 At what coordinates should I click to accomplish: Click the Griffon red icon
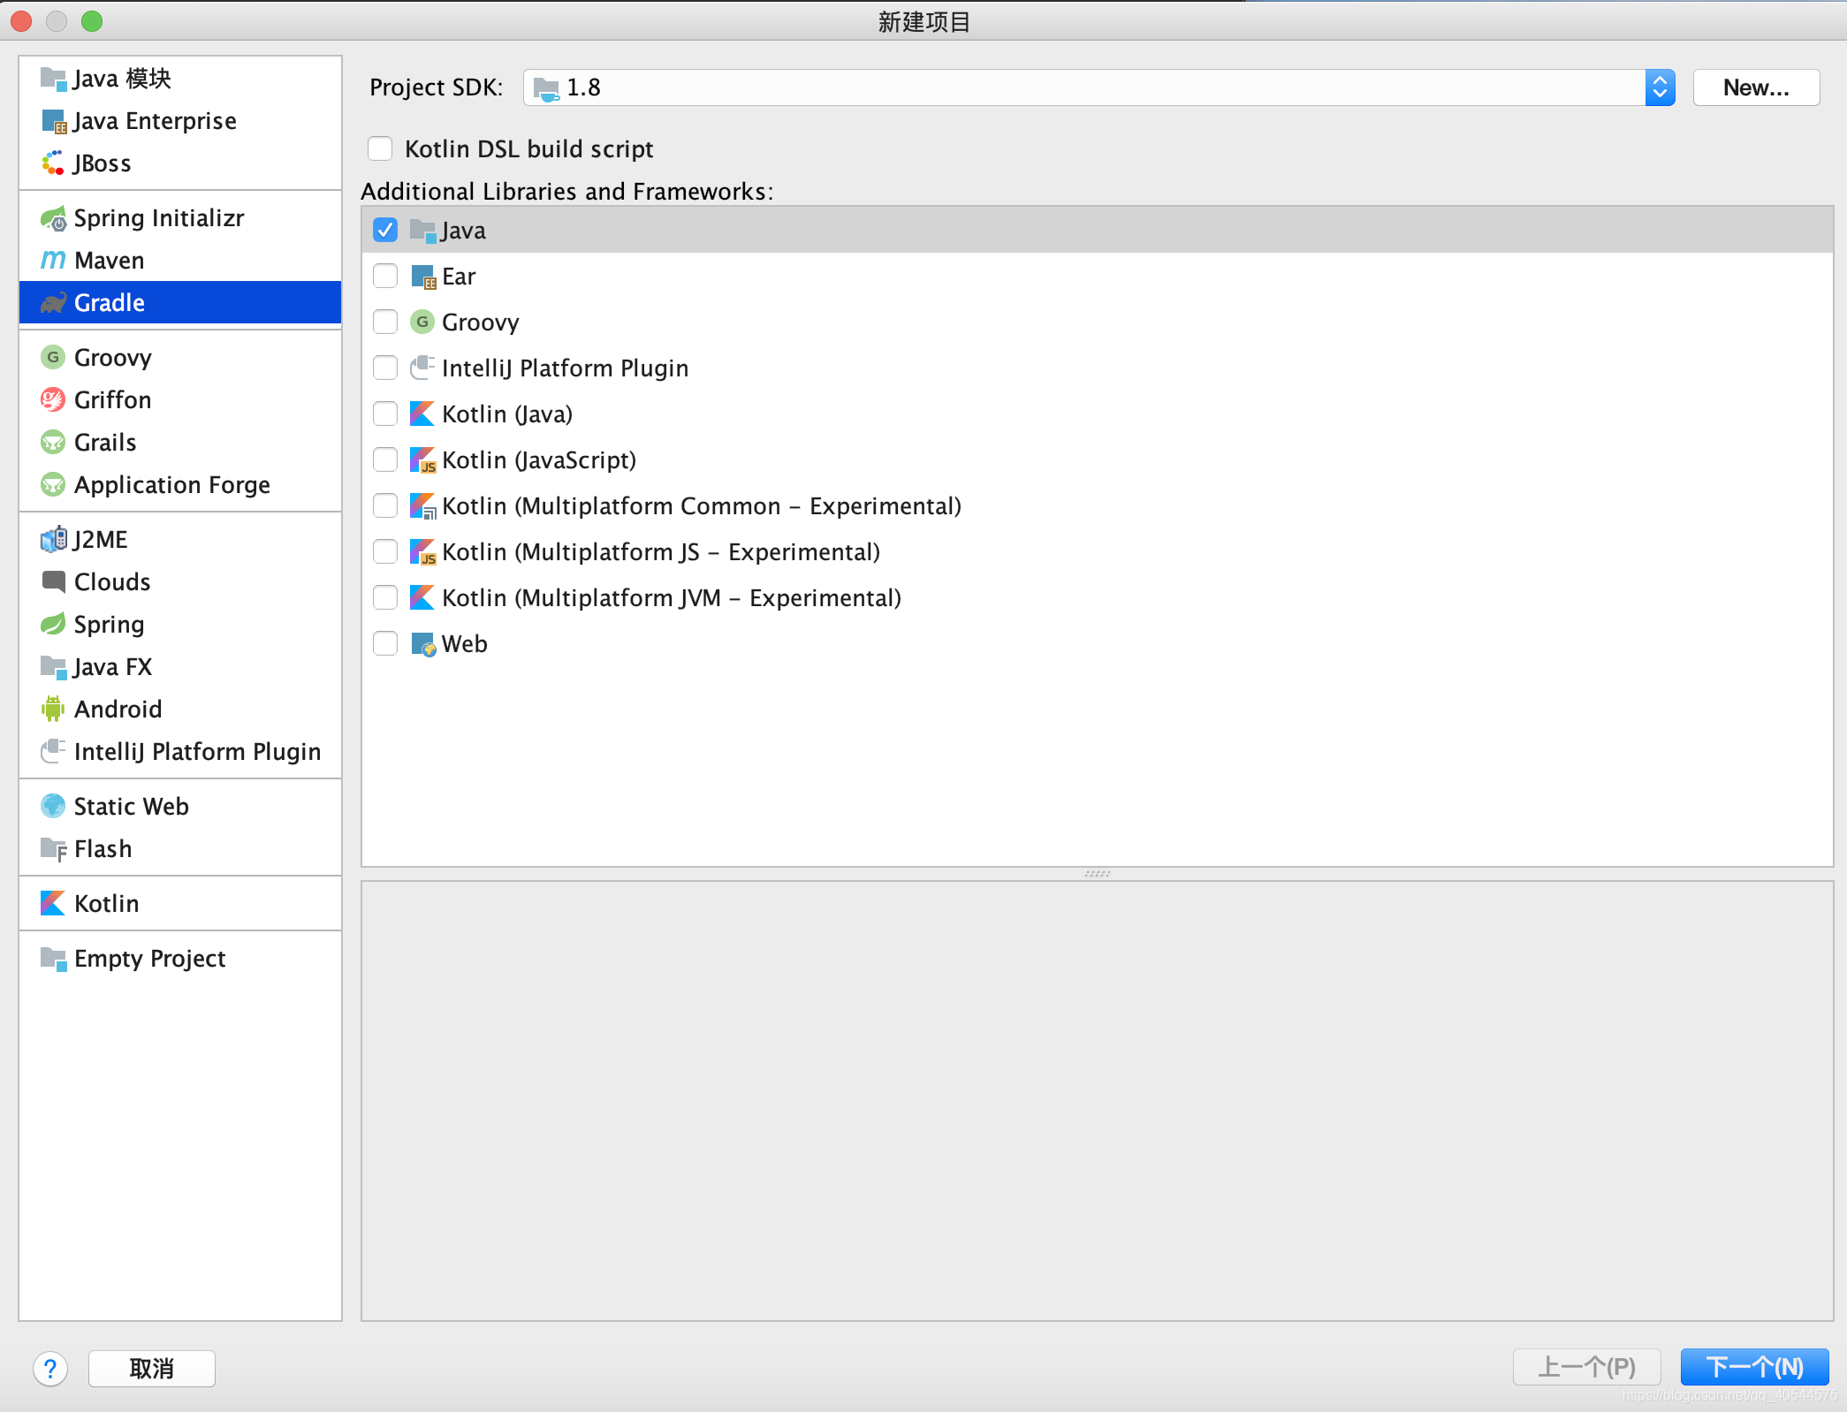(53, 400)
